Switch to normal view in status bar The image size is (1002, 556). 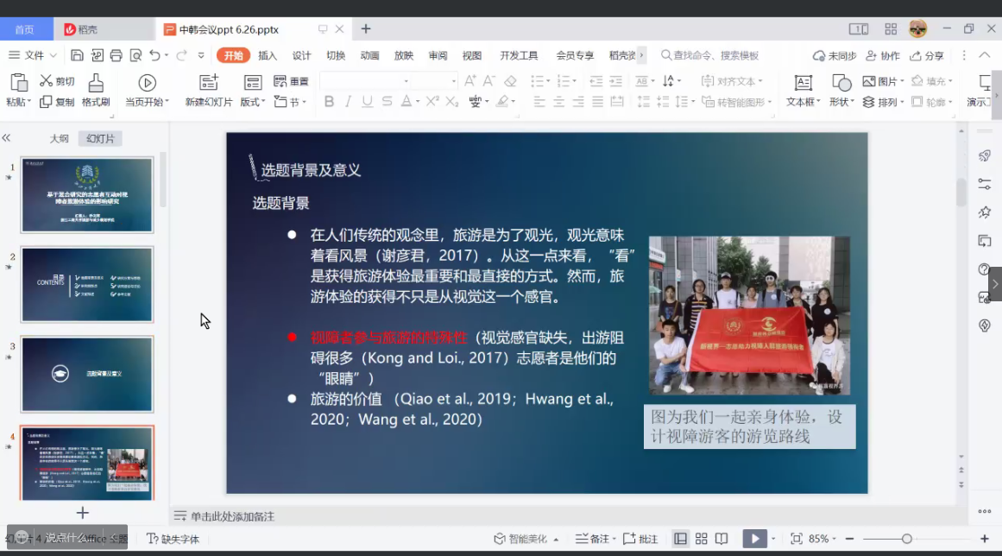coord(681,539)
